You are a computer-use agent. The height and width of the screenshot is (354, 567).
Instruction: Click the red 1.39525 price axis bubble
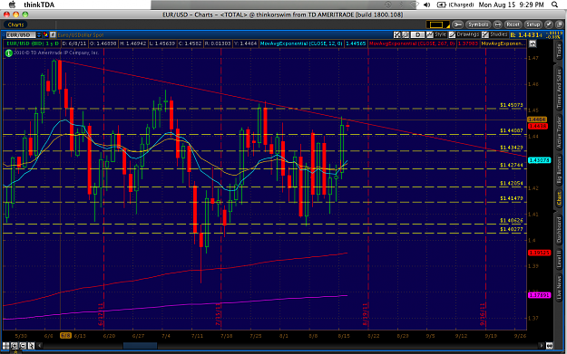point(539,253)
